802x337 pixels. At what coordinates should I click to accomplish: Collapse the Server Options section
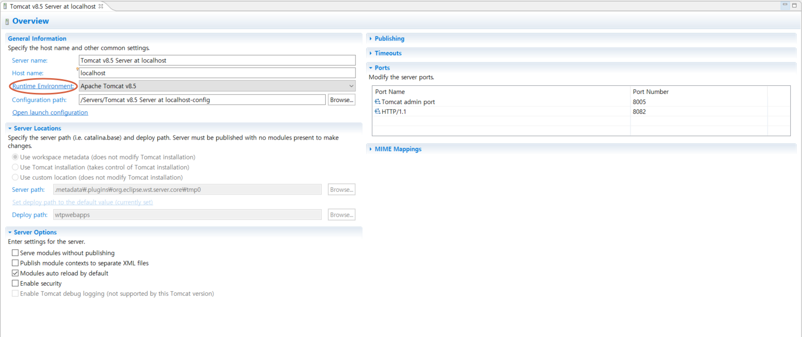[x=10, y=232]
